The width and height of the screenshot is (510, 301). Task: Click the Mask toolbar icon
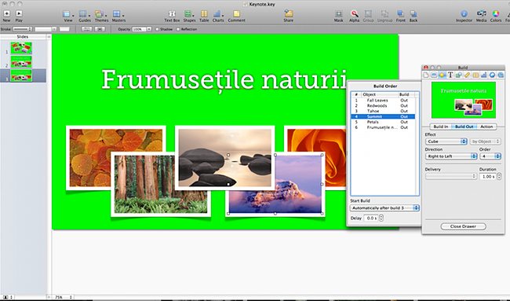(339, 13)
